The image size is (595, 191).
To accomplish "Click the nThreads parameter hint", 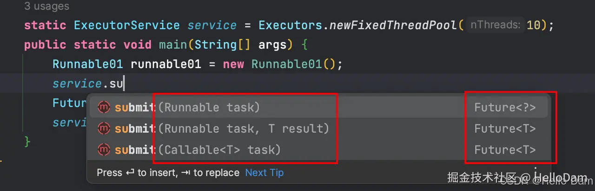I will coord(495,25).
